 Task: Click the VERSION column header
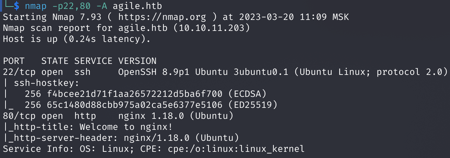coord(137,61)
